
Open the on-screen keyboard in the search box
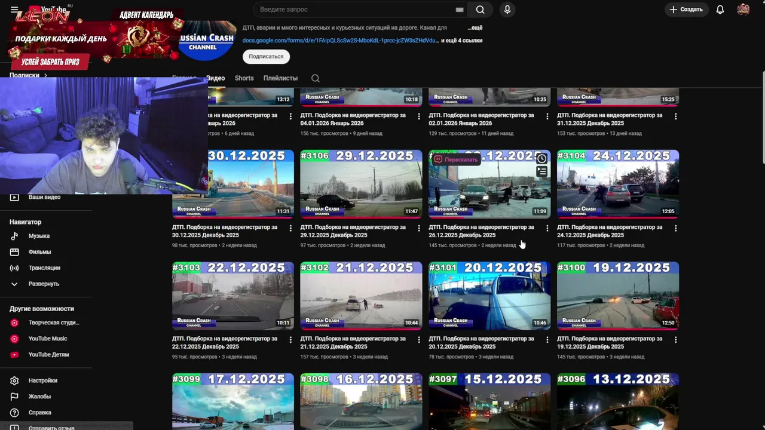[460, 10]
